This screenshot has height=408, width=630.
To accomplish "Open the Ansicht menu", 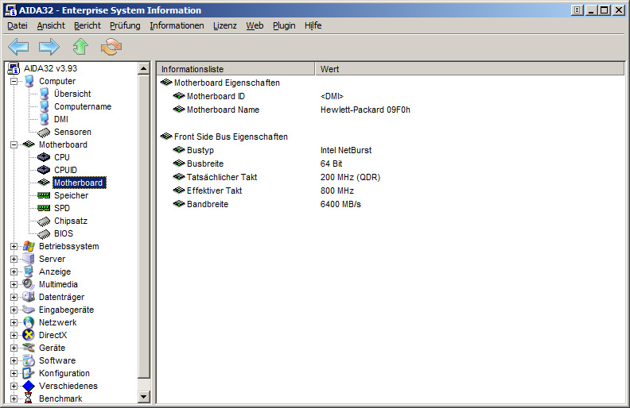I will coord(51,25).
